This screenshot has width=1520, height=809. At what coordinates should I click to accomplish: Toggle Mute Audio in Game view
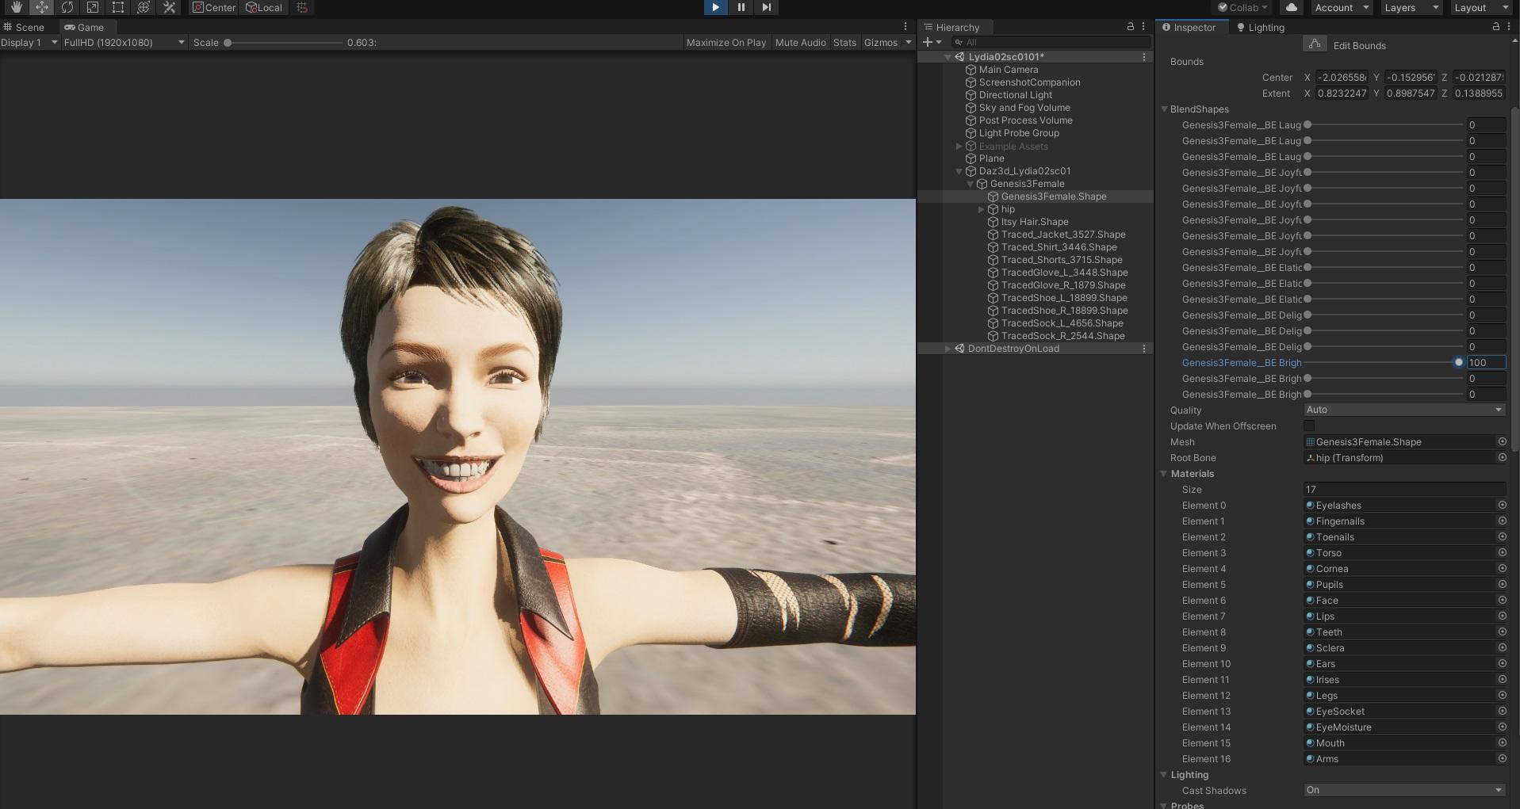[800, 43]
